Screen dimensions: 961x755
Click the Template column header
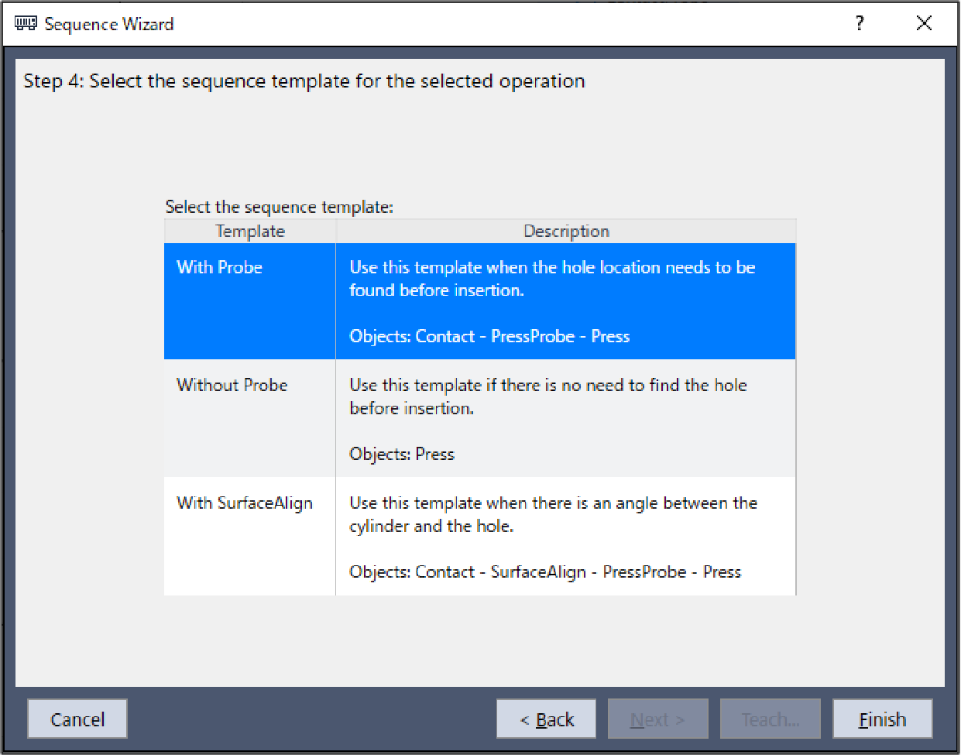click(249, 231)
